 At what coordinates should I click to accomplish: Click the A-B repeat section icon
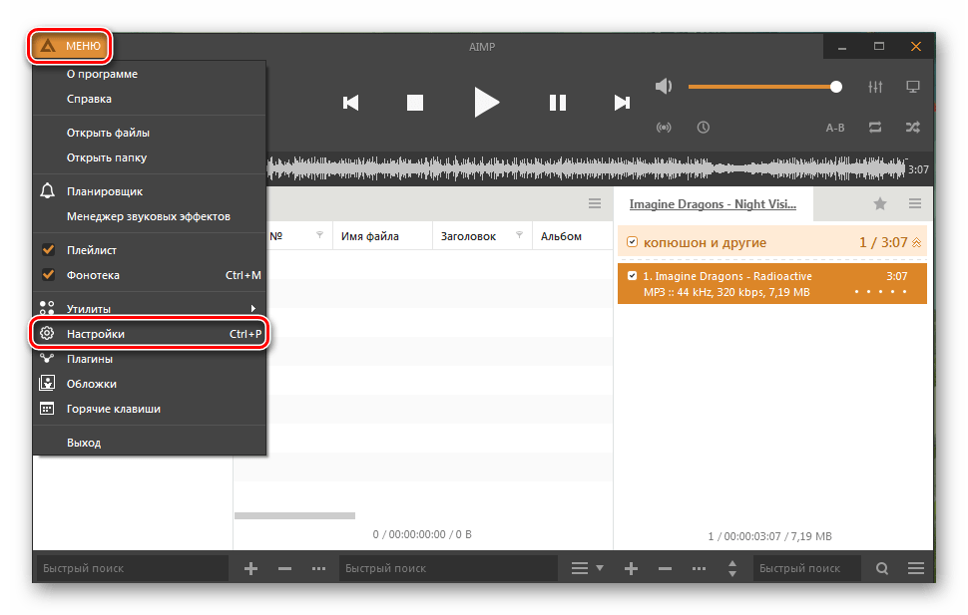pos(835,128)
